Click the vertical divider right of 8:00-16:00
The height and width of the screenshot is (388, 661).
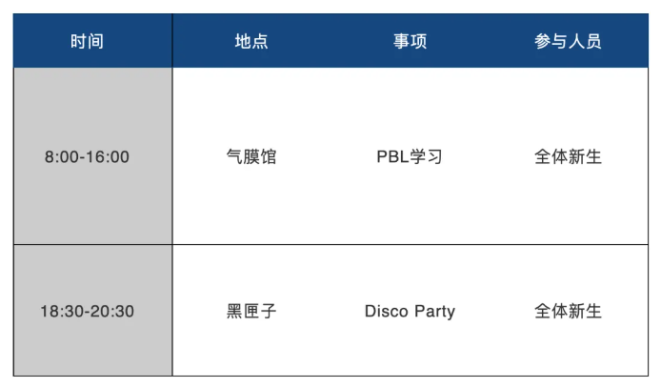click(172, 157)
